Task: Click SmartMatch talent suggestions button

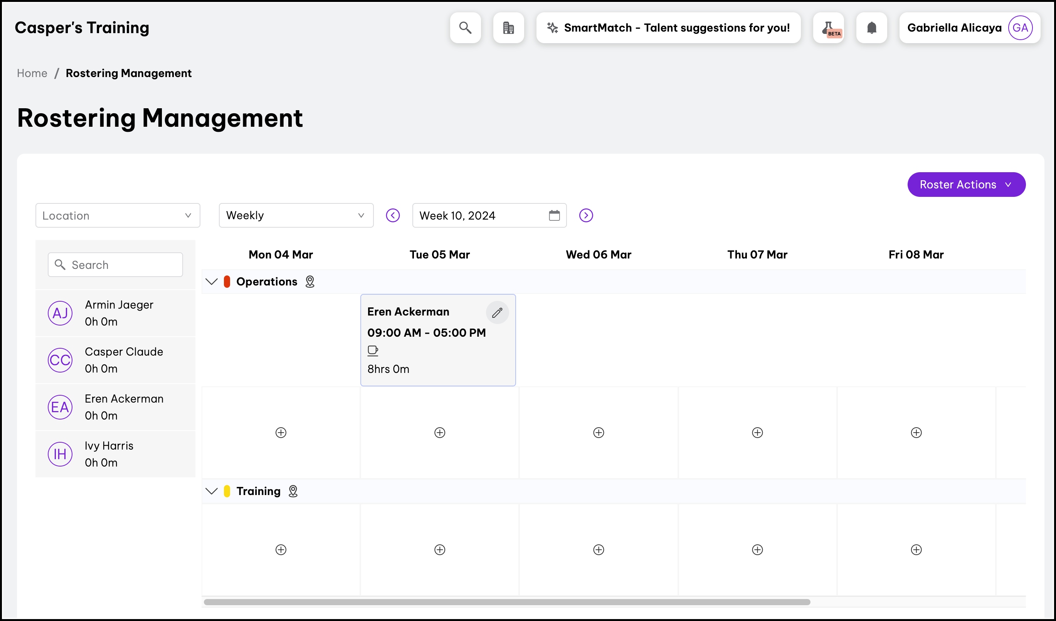Action: coord(668,28)
